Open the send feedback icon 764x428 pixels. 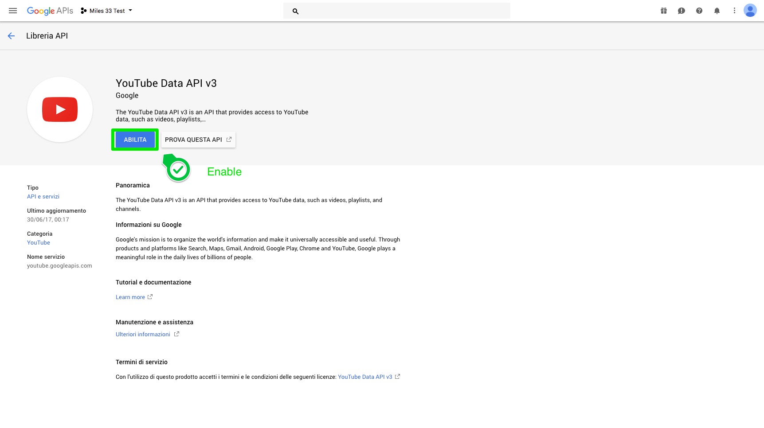(x=681, y=11)
